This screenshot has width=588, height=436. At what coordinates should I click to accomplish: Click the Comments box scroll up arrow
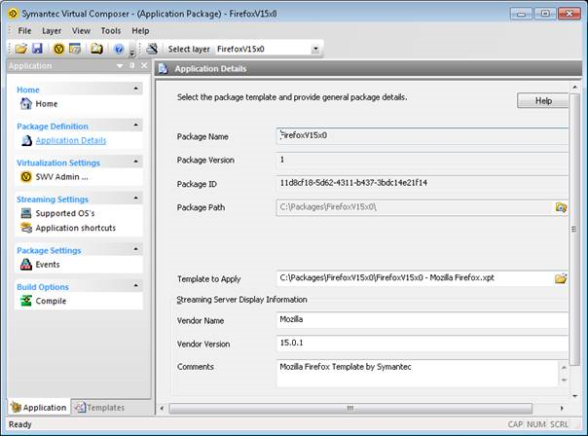coord(564,368)
